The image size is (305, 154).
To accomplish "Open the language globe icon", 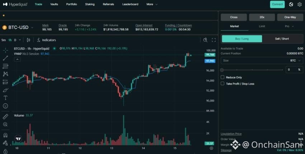I will tap(291, 4).
